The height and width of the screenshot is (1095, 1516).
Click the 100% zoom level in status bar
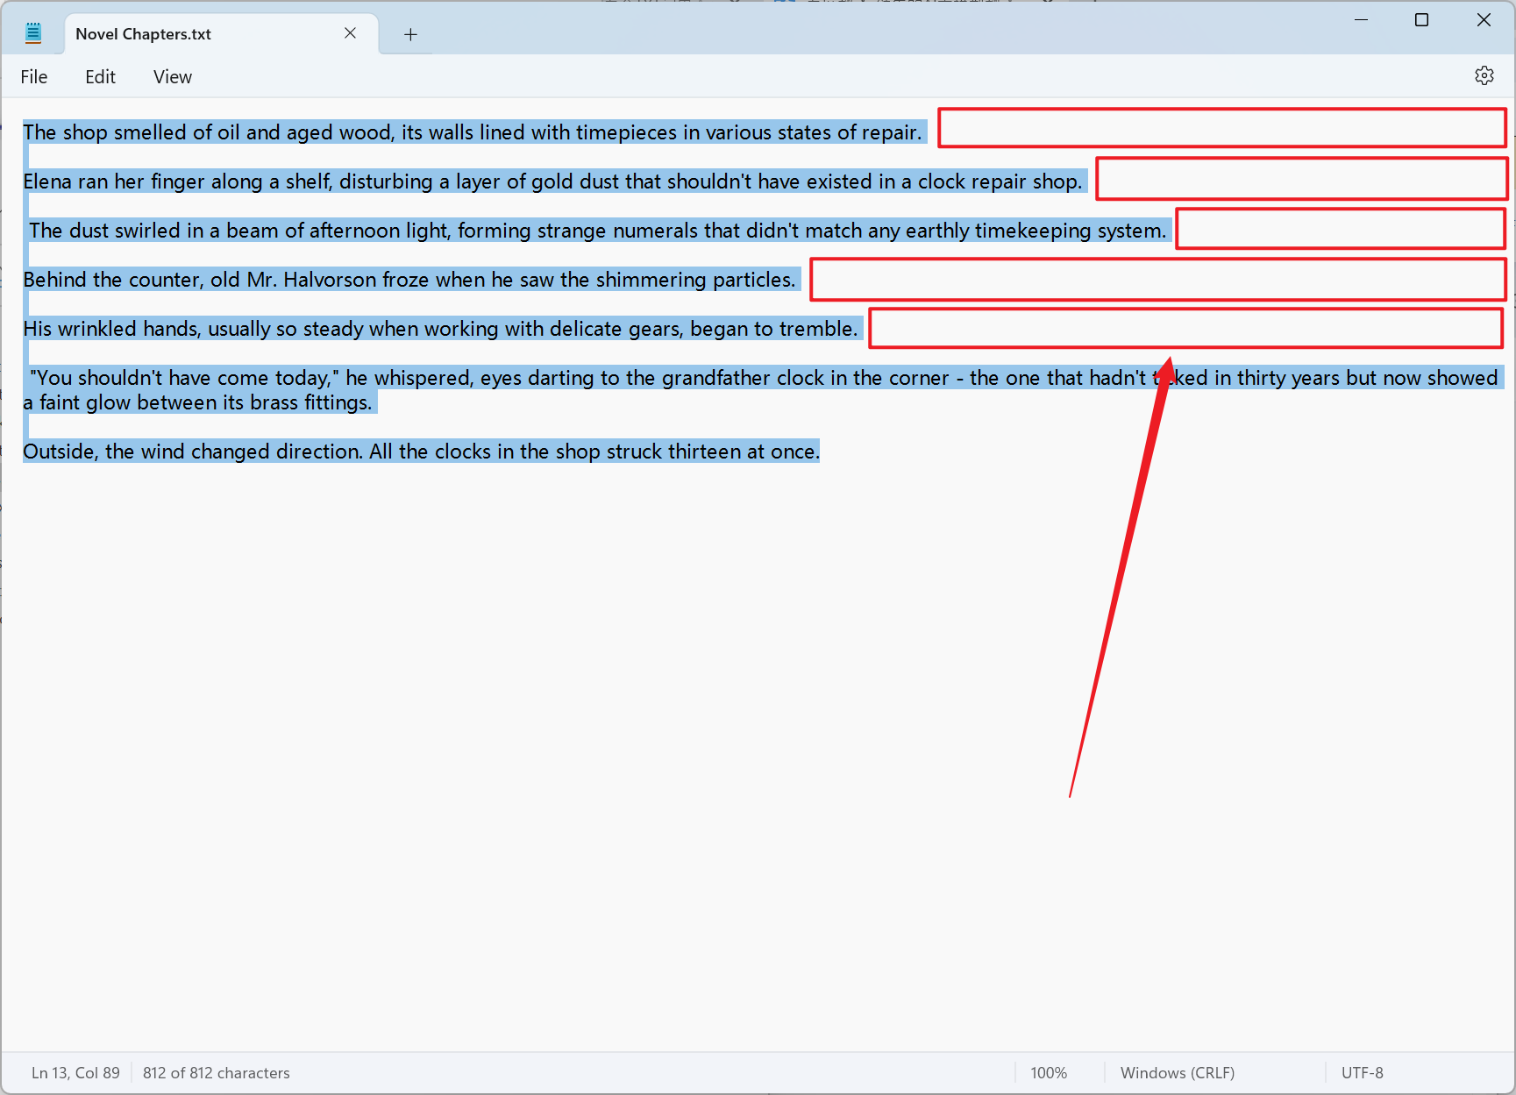coord(1048,1073)
